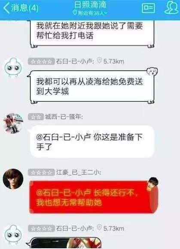Open the avatar of 江豪_巳_王二小

(x=13, y=179)
